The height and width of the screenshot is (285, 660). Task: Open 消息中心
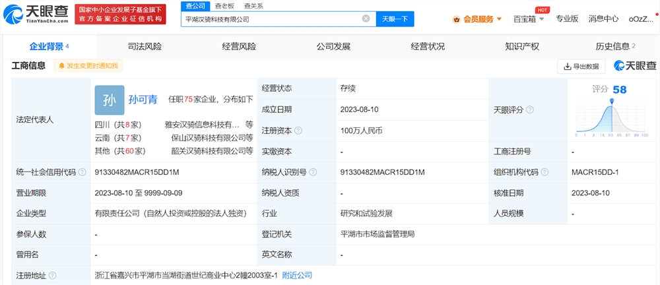coord(603,18)
